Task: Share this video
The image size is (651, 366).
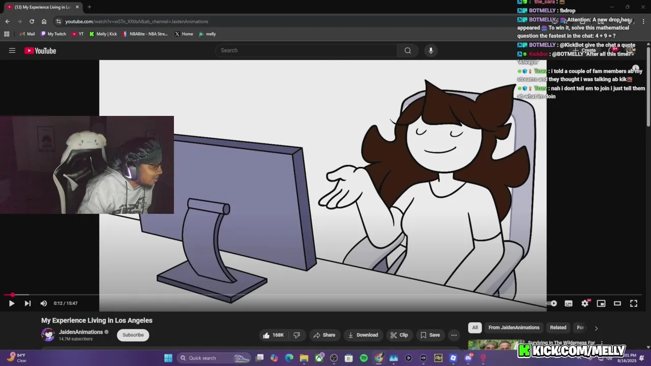Action: pyautogui.click(x=324, y=335)
